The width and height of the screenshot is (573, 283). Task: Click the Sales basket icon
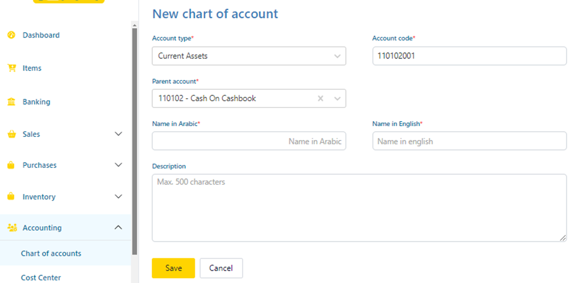click(11, 134)
